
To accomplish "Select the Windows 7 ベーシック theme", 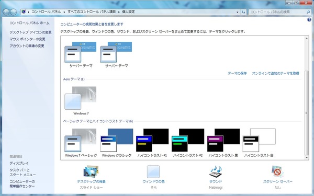I will click(x=81, y=143).
